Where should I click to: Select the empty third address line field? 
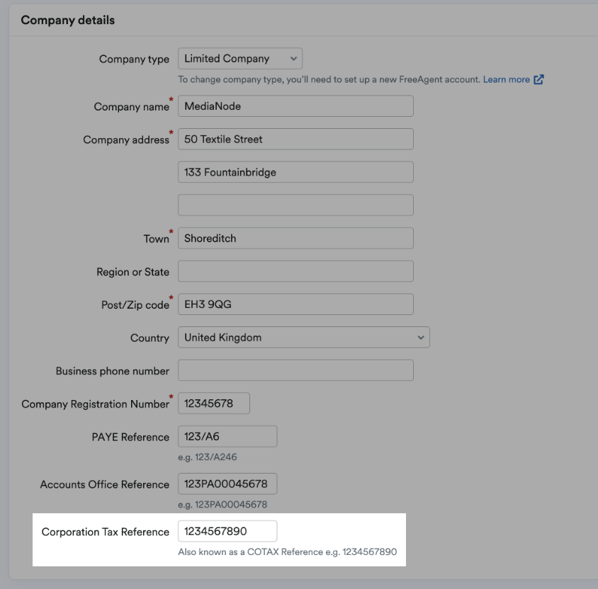click(x=295, y=205)
